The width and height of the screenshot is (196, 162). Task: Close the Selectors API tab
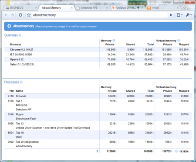[x=107, y=8]
